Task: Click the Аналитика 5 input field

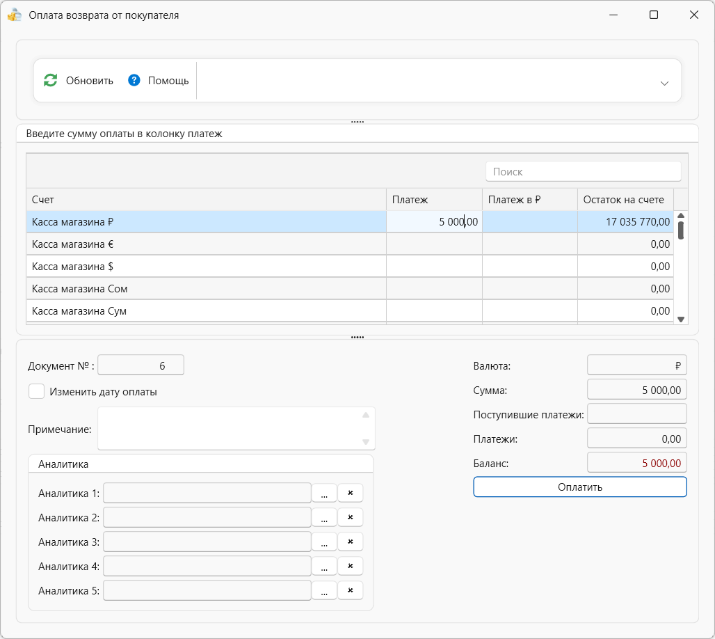Action: [x=207, y=590]
